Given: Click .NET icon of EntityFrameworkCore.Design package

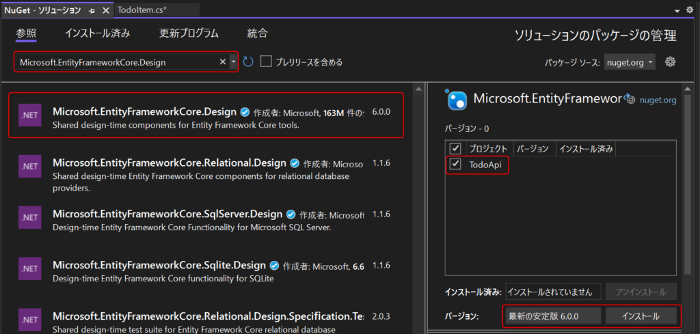Looking at the screenshot, I should (x=30, y=115).
